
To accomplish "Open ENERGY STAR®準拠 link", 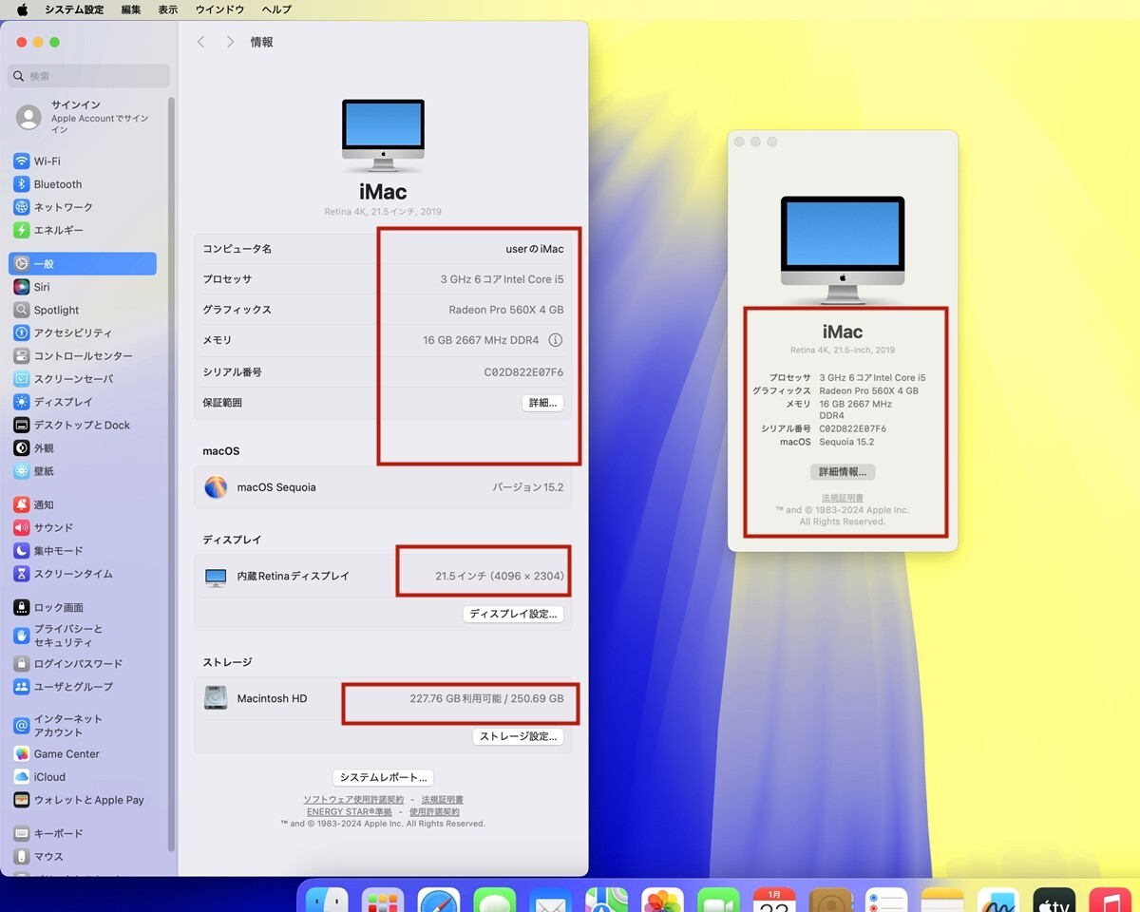I will 350,812.
